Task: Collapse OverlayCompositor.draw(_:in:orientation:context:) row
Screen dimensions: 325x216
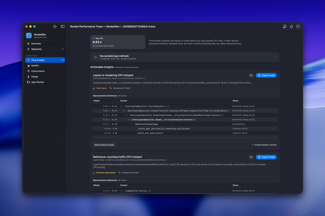Action: tap(129, 120)
